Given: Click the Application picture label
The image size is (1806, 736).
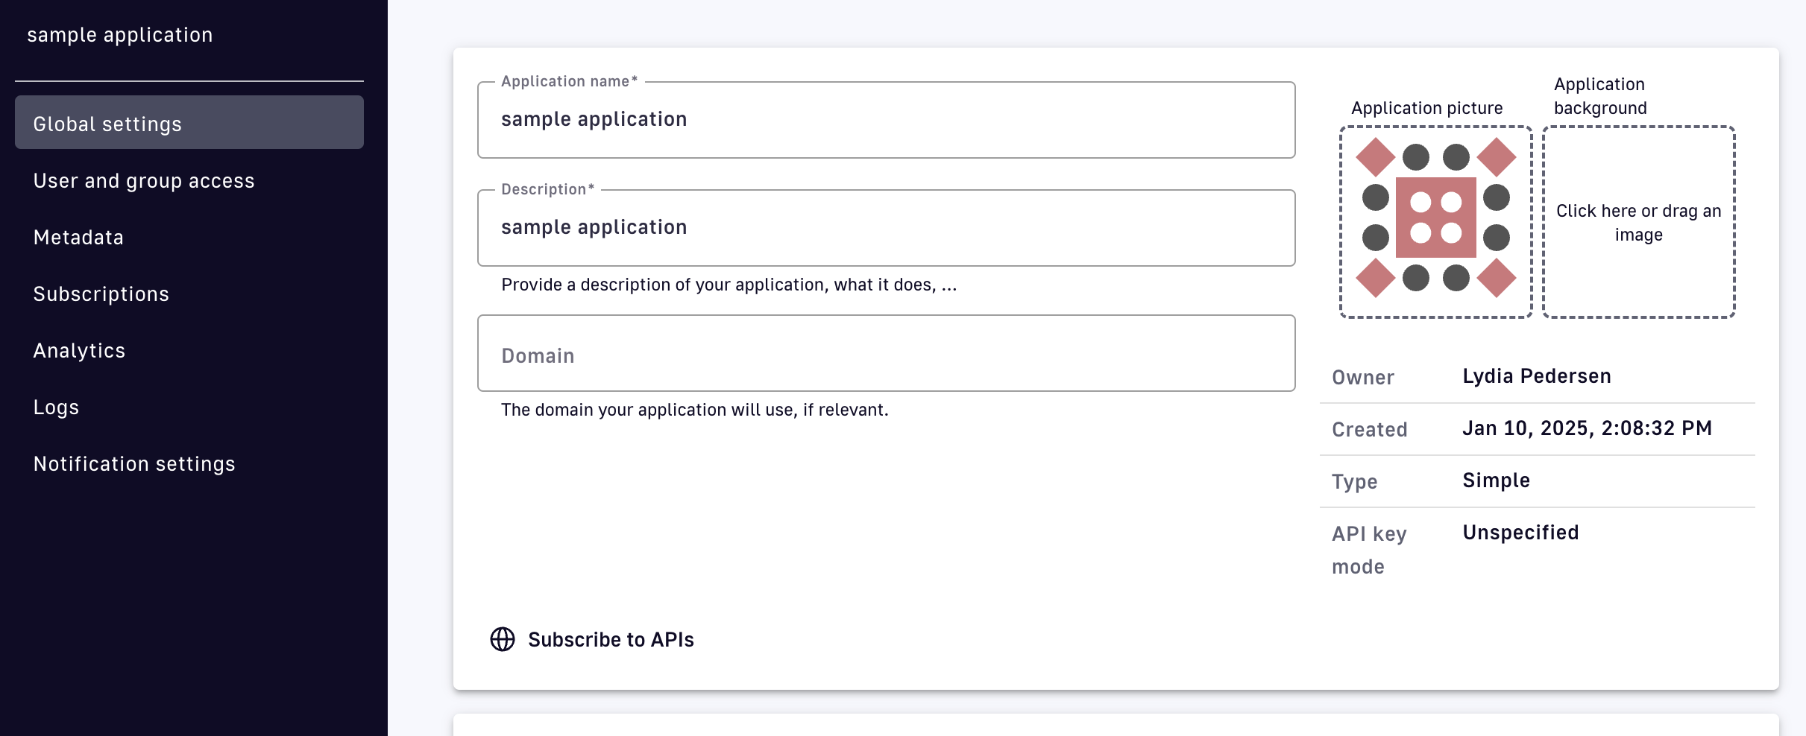Looking at the screenshot, I should pos(1426,108).
